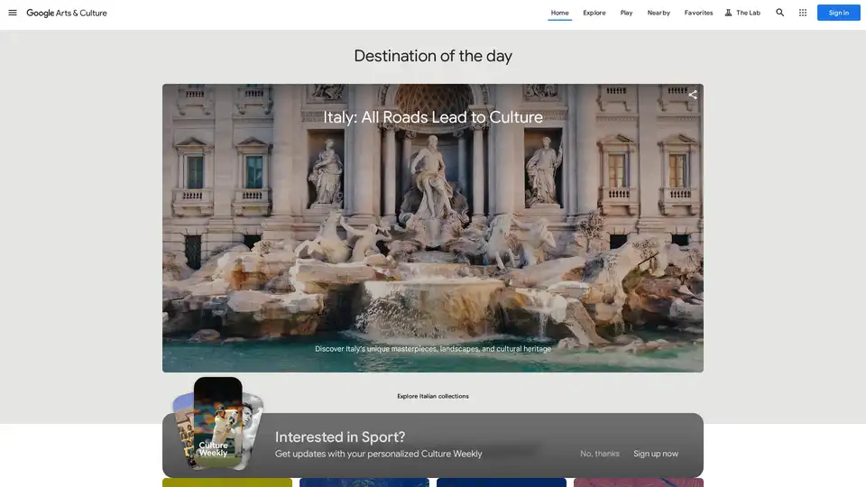Click "Get updates with your personalized Culture Weekly" text

point(378,454)
